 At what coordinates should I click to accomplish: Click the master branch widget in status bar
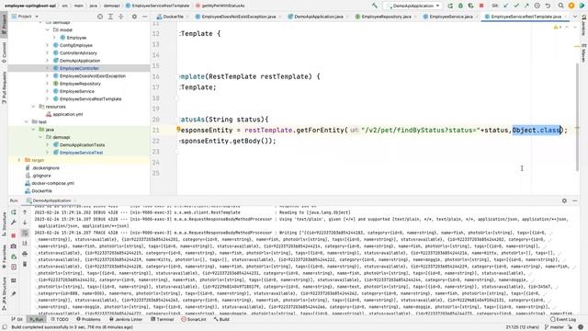click(554, 327)
